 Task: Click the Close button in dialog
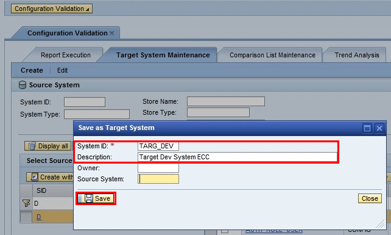(370, 198)
